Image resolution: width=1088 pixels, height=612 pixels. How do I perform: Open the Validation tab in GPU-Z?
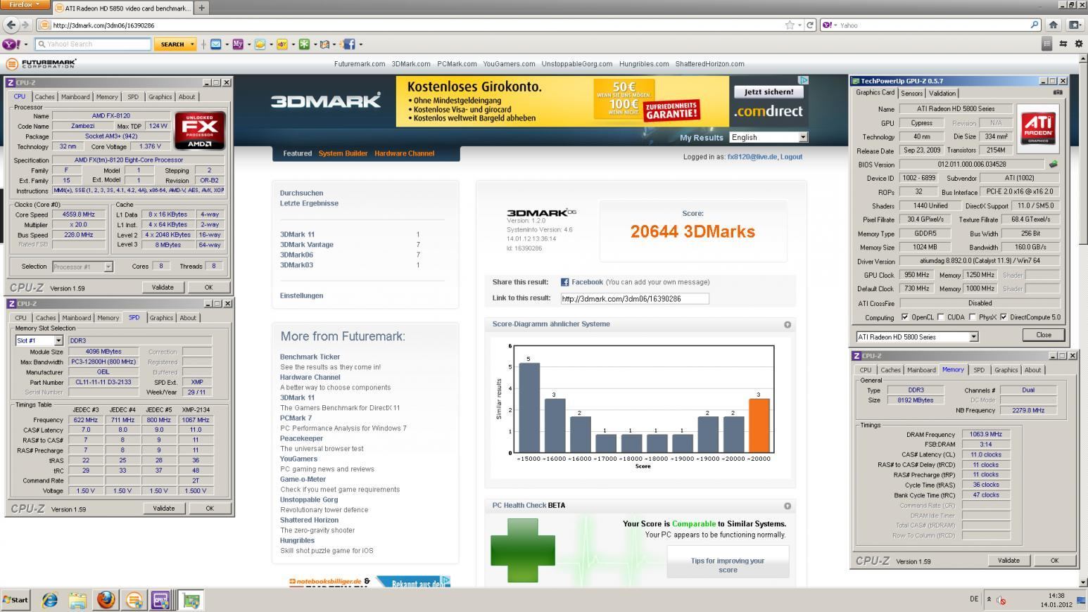coord(942,93)
